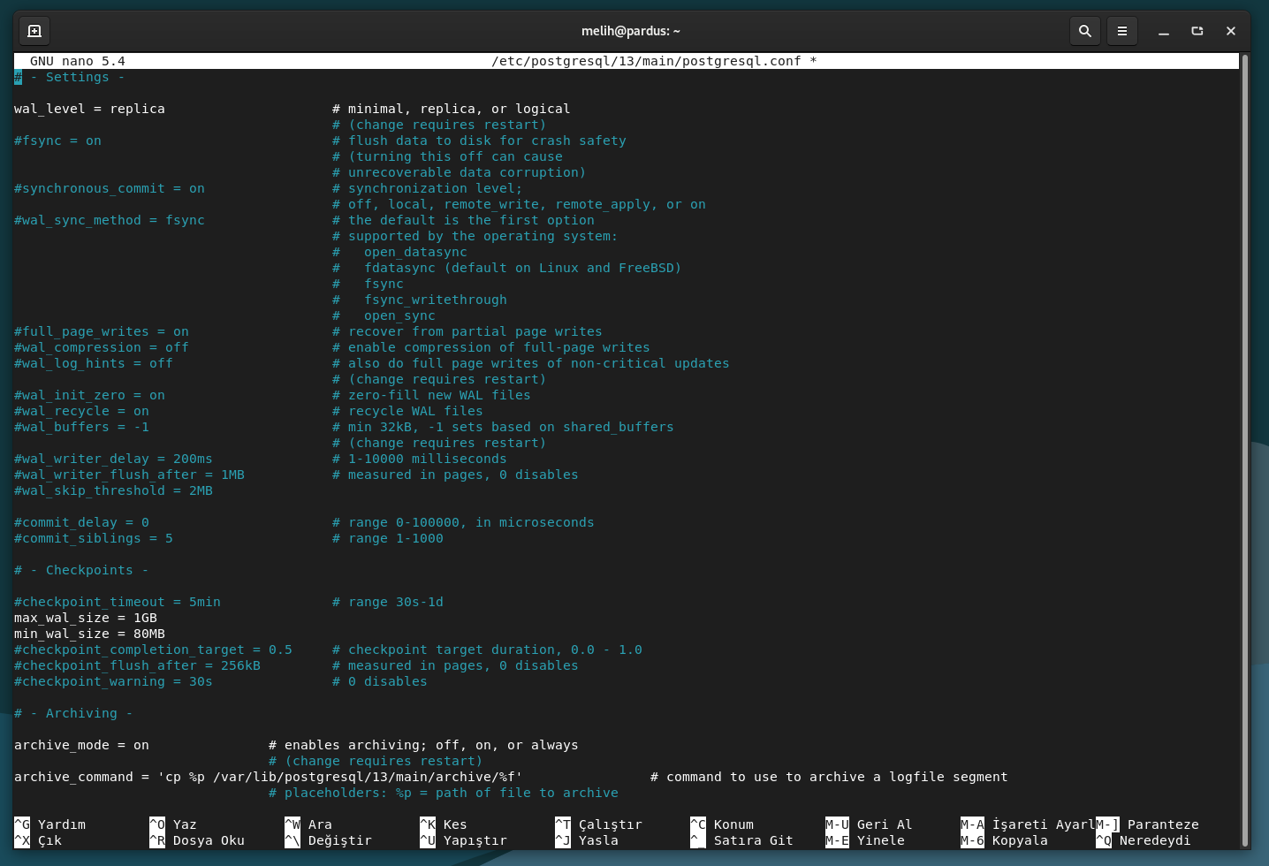
Task: Click the #checkpoint_flush_after = 256kB line
Action: tap(137, 665)
